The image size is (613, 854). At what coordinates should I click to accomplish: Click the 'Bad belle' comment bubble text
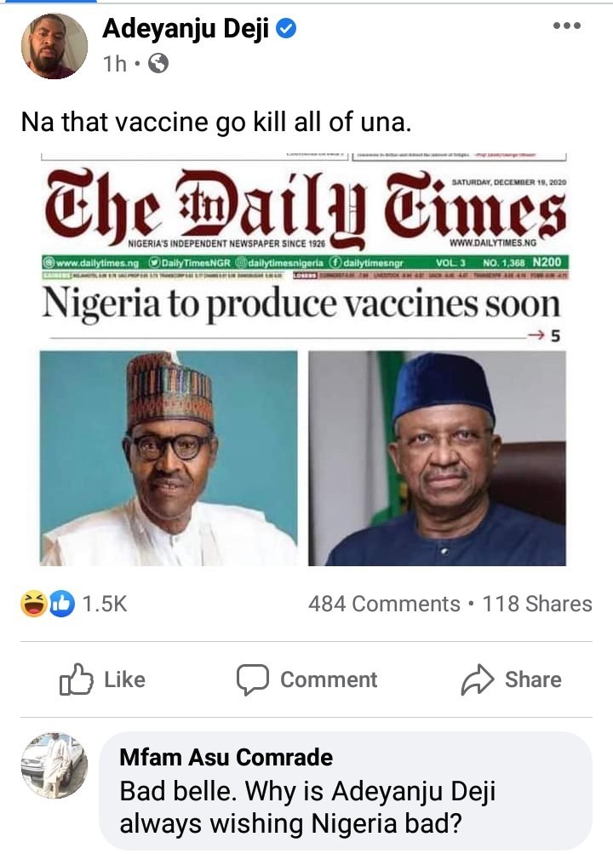[x=306, y=807]
